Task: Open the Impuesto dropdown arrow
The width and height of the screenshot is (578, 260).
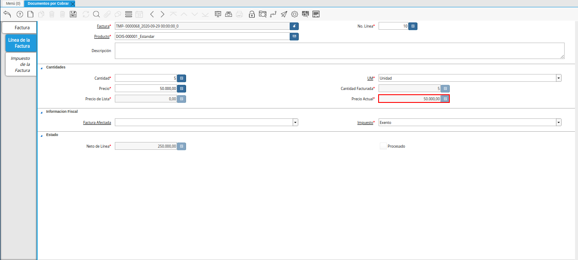Action: click(559, 123)
